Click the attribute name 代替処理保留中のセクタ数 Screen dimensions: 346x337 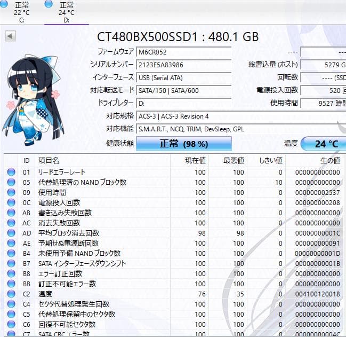click(x=77, y=314)
